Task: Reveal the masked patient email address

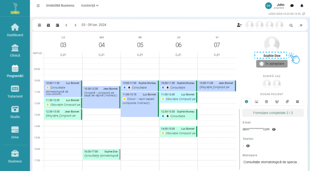Action: 274,129
